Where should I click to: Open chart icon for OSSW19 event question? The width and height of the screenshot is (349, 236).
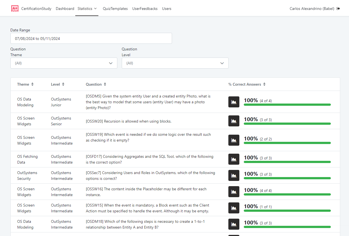234,140
